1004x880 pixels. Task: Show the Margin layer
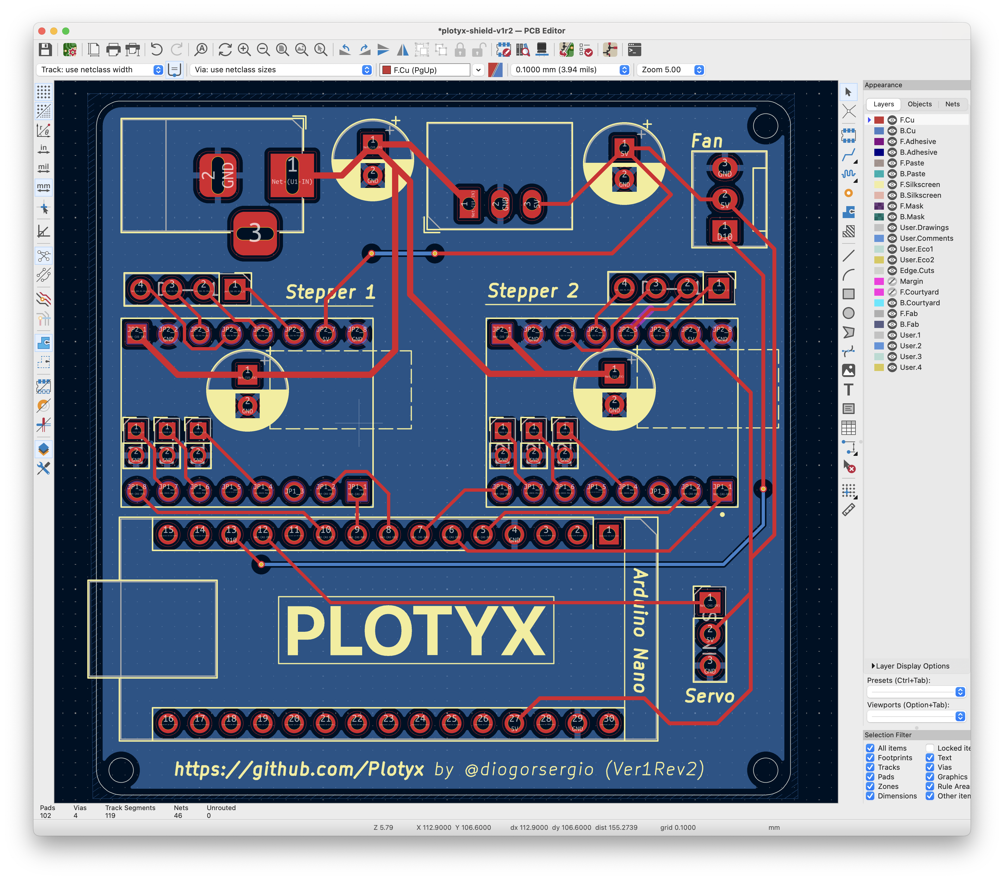click(892, 281)
